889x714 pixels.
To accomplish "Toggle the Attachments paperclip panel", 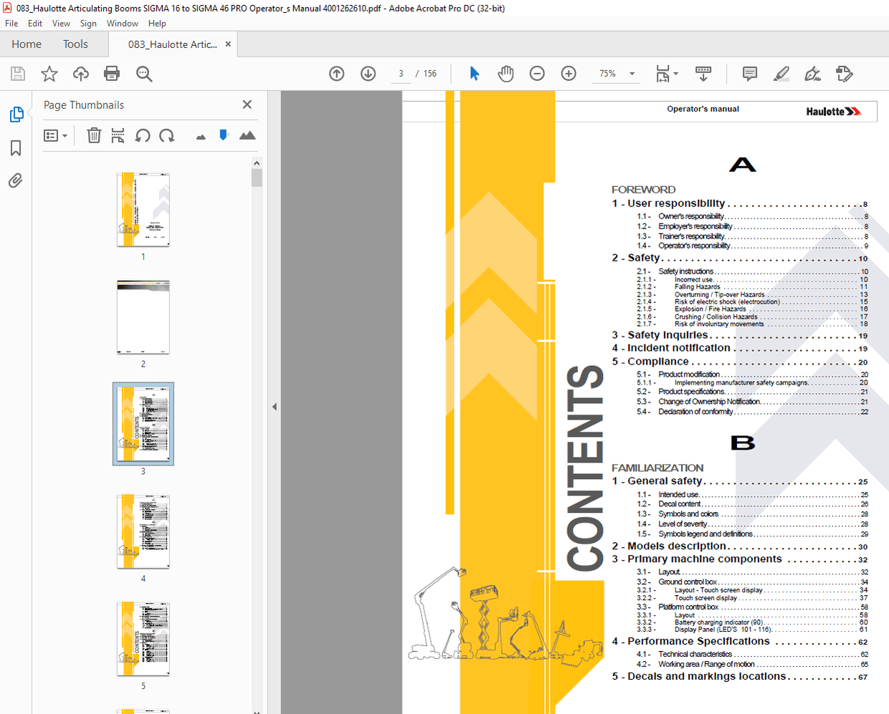I will tap(16, 180).
